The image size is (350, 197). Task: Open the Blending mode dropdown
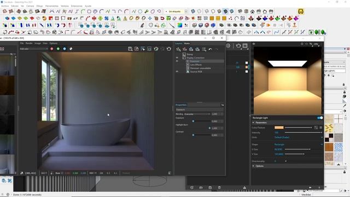197,114
